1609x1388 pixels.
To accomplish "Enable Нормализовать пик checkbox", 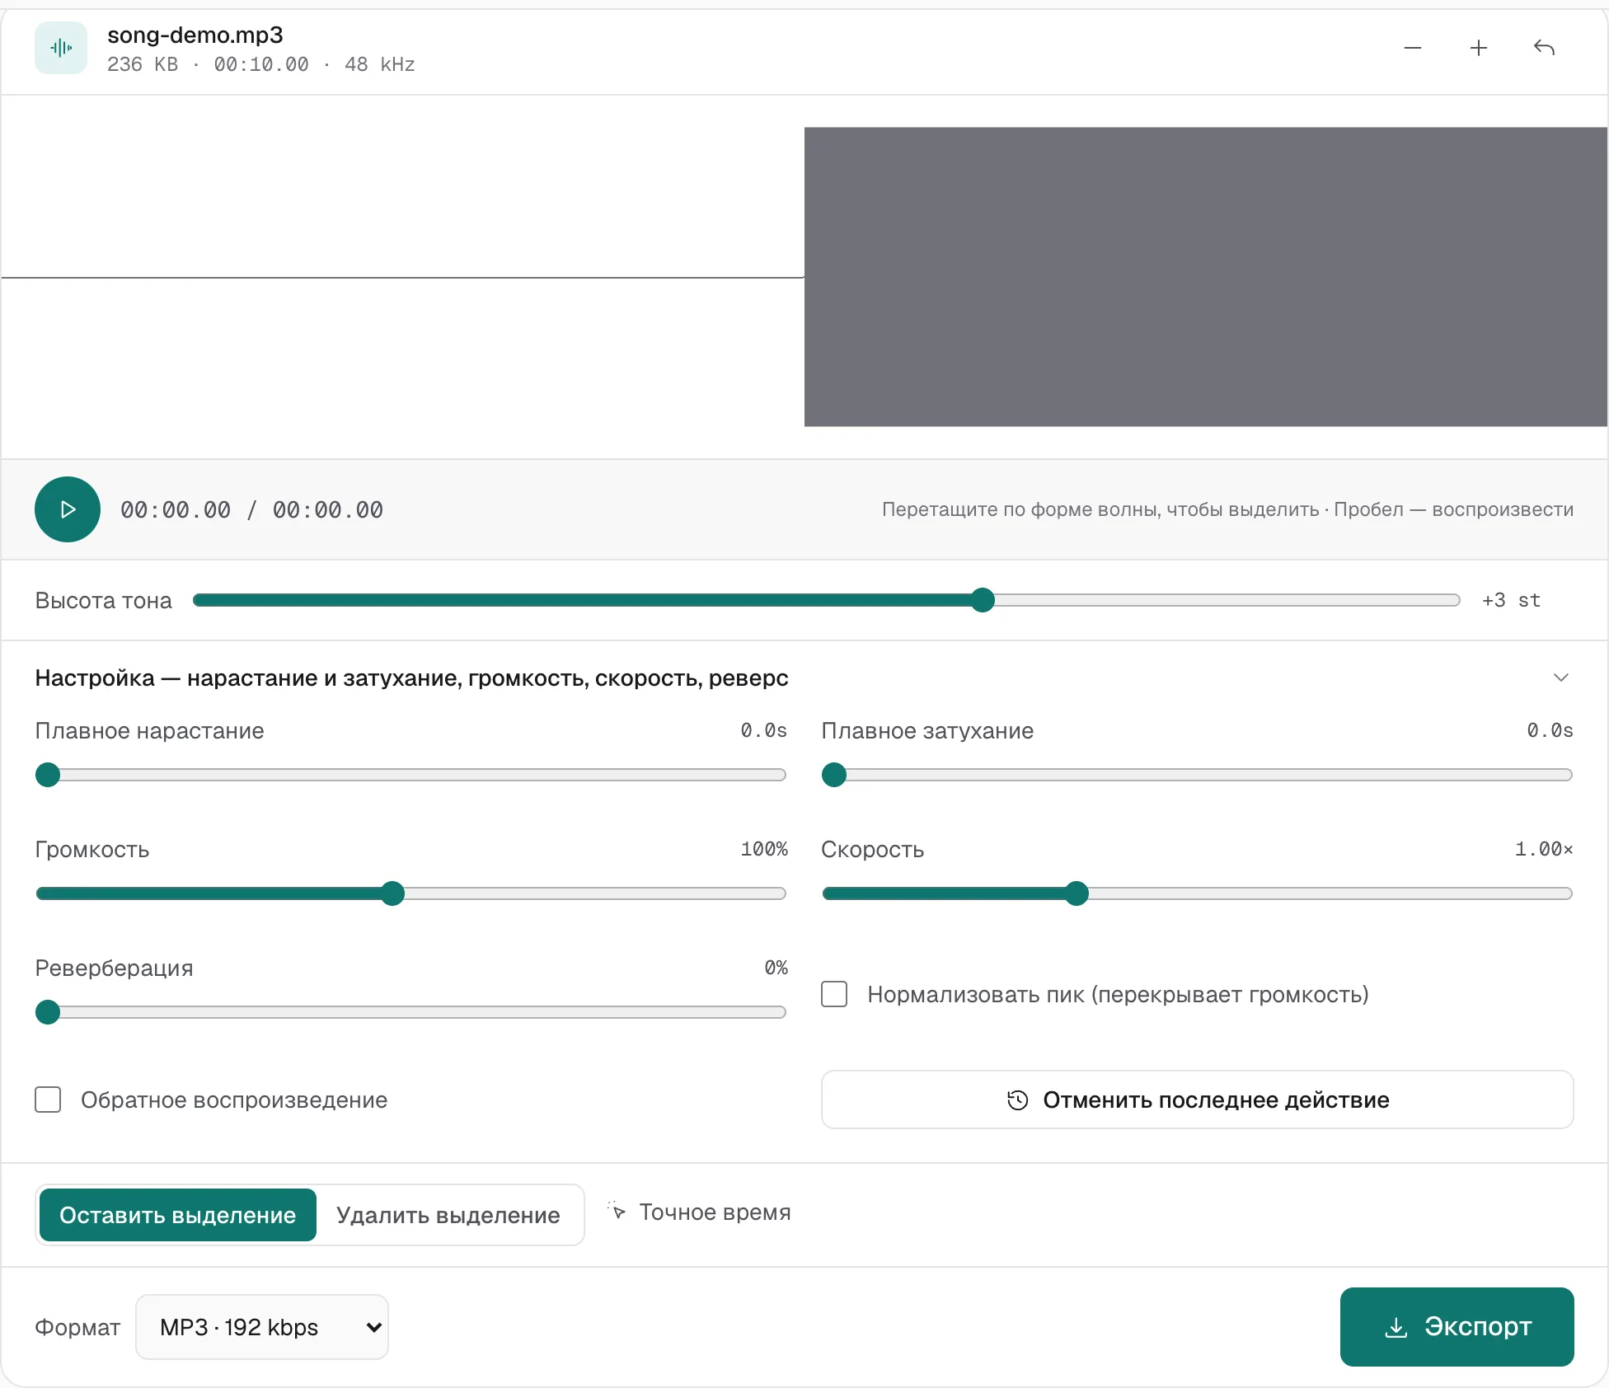I will point(834,994).
